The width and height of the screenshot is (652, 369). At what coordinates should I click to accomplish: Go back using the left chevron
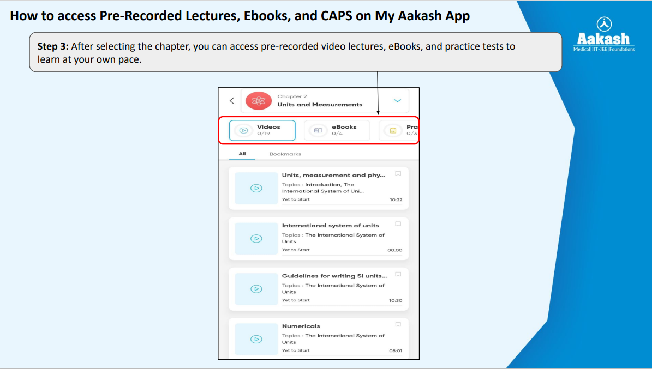tap(232, 100)
